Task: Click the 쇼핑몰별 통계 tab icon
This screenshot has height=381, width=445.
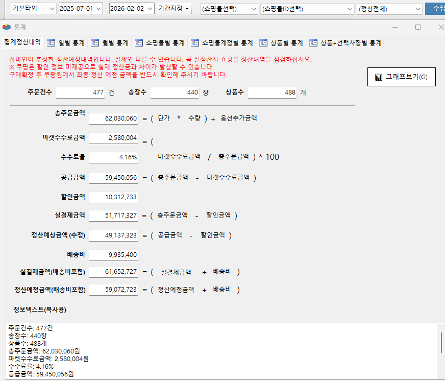Action: coord(139,43)
